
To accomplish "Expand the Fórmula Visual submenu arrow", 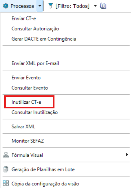I will tap(127, 155).
